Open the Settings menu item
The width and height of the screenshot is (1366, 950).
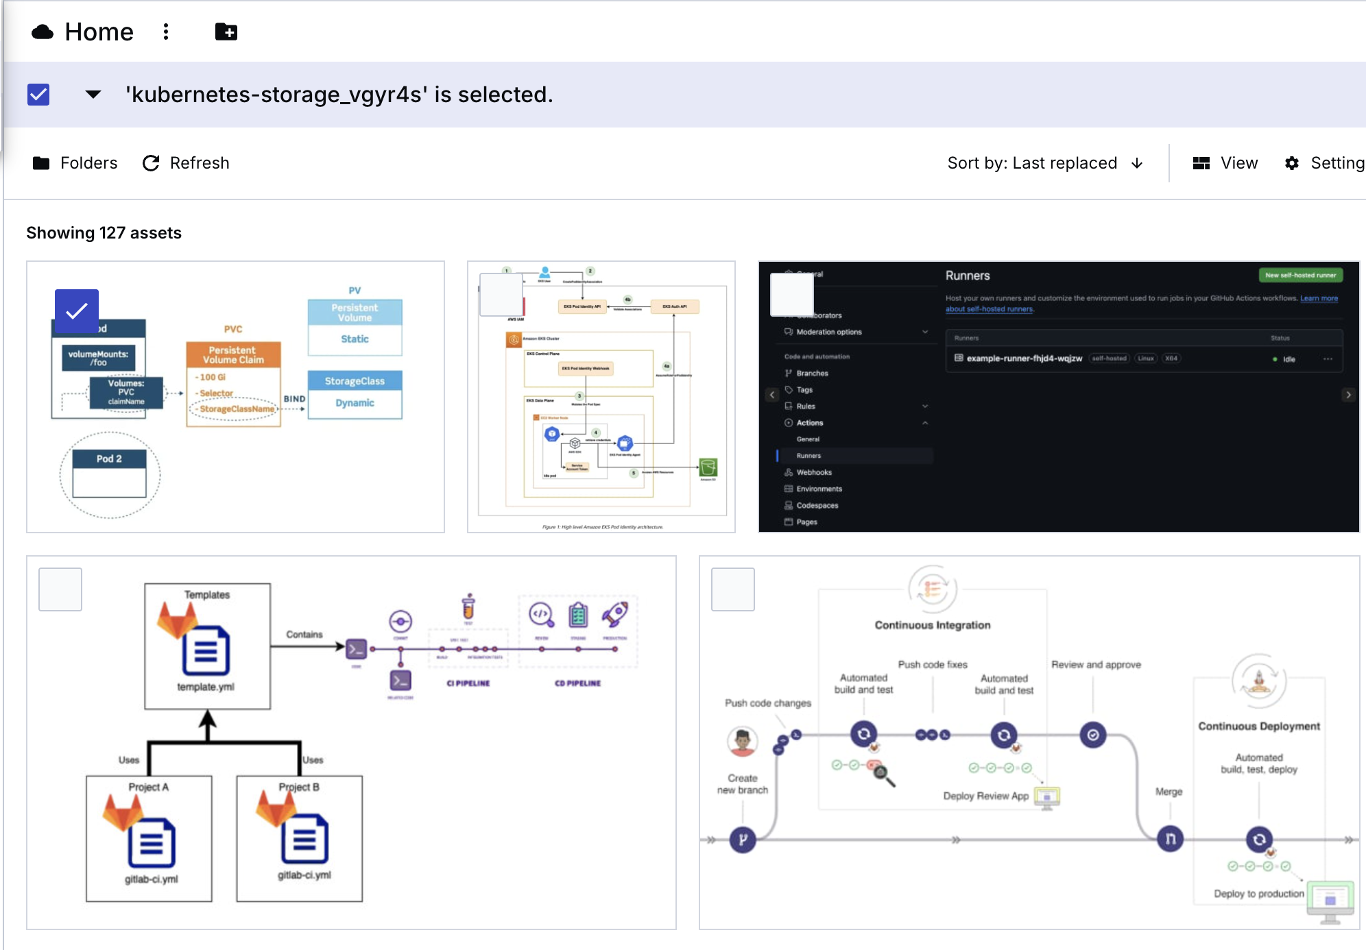1337,163
